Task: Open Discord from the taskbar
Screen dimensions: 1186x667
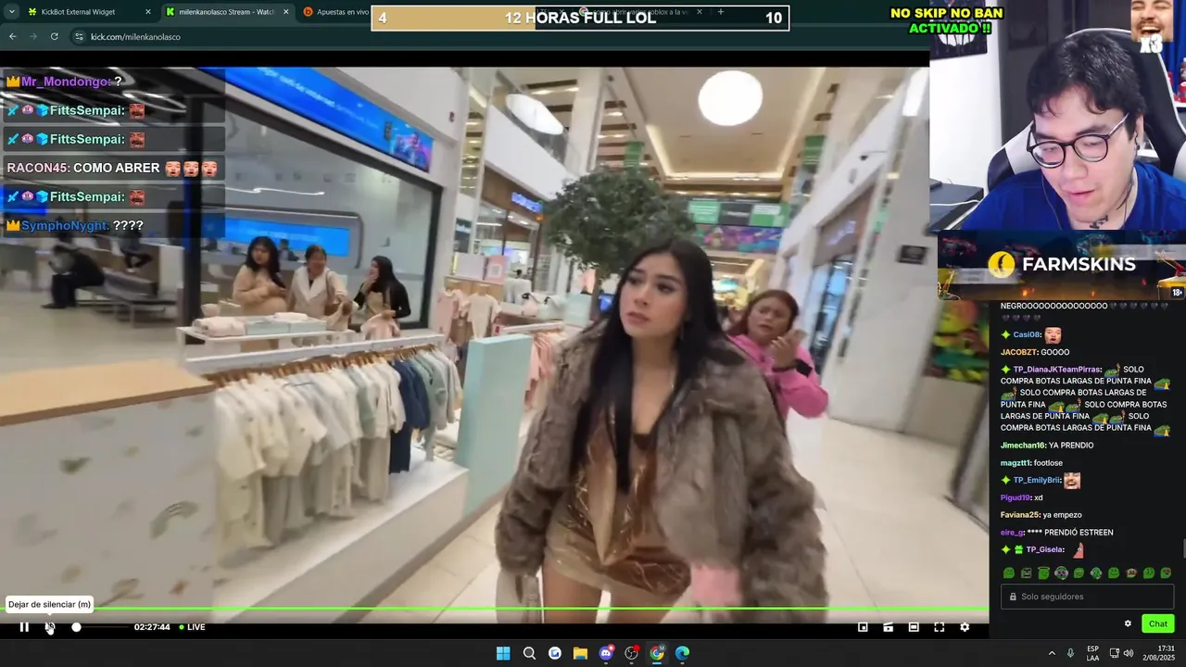Action: [606, 653]
